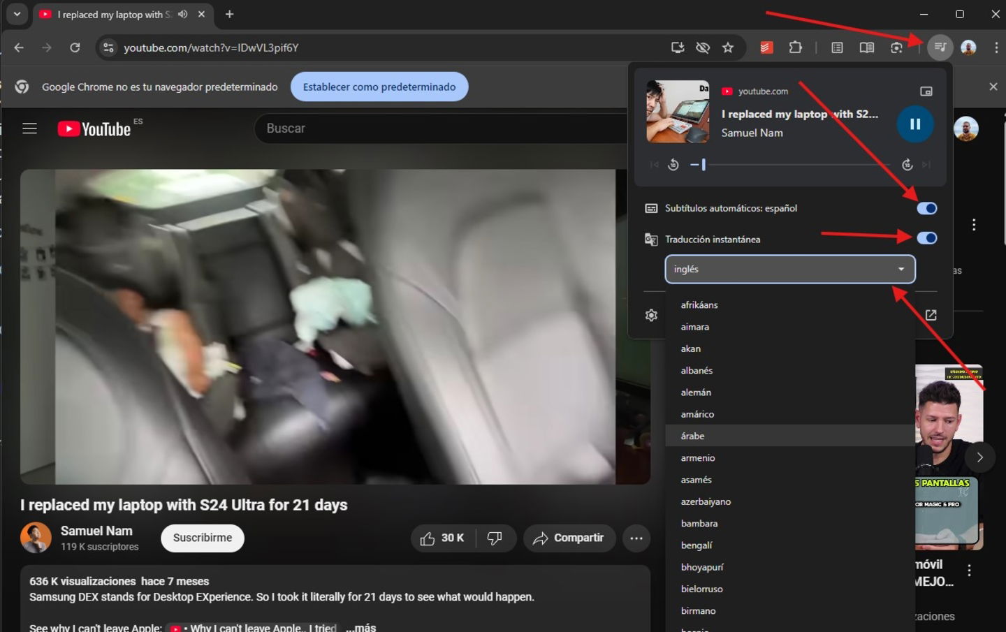Open the YouTube account avatar
The height and width of the screenshot is (632, 1006).
click(966, 128)
